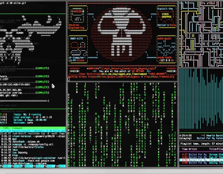Focus the pipes.sh screensaver terminal
Screen dimensions: 223x174
201,34
